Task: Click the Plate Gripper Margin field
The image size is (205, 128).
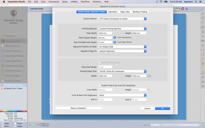Action: [105, 38]
